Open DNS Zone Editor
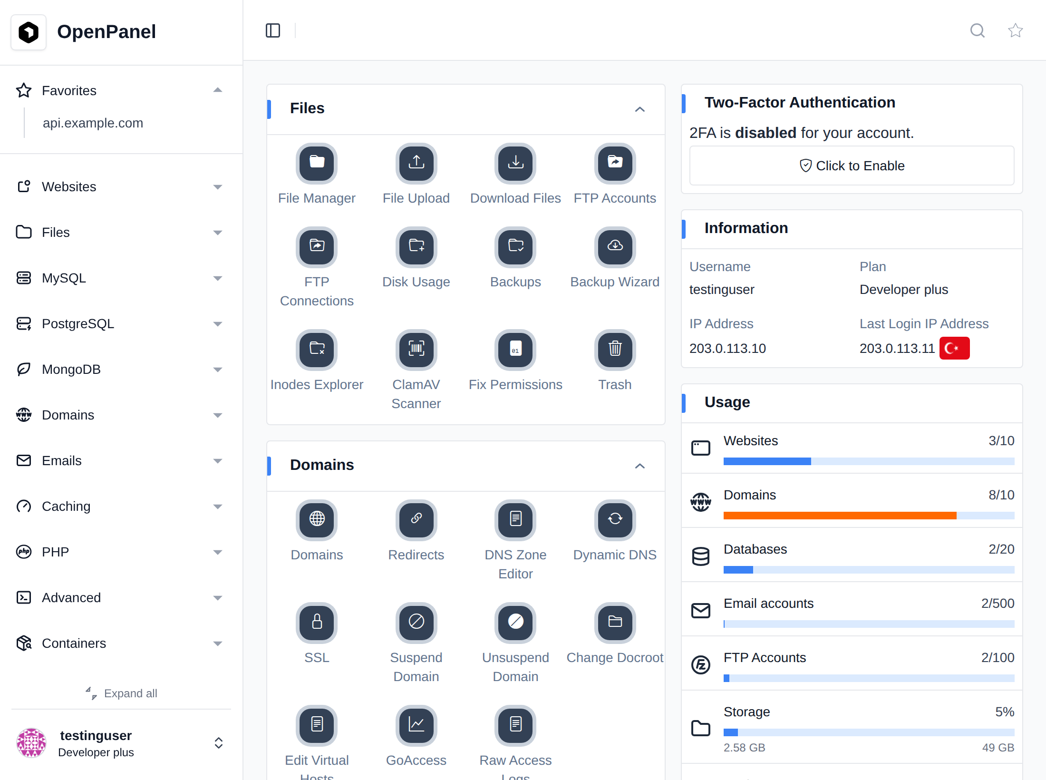The image size is (1046, 780). coord(515,520)
